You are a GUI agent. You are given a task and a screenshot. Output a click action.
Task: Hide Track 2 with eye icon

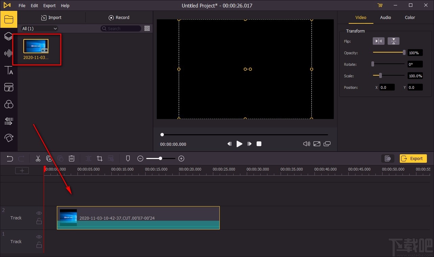pos(39,213)
